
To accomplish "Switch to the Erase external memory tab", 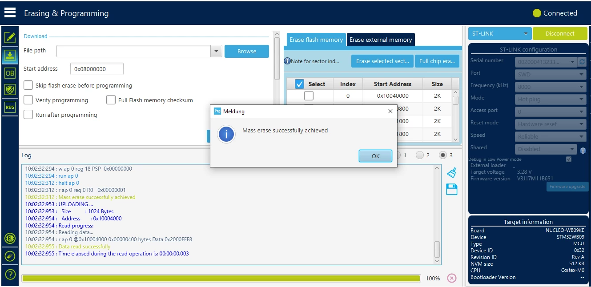I will tap(381, 40).
